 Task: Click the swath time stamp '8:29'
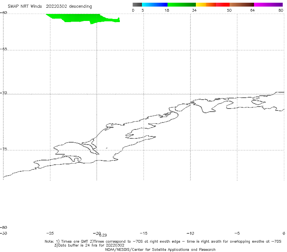pos(103,235)
